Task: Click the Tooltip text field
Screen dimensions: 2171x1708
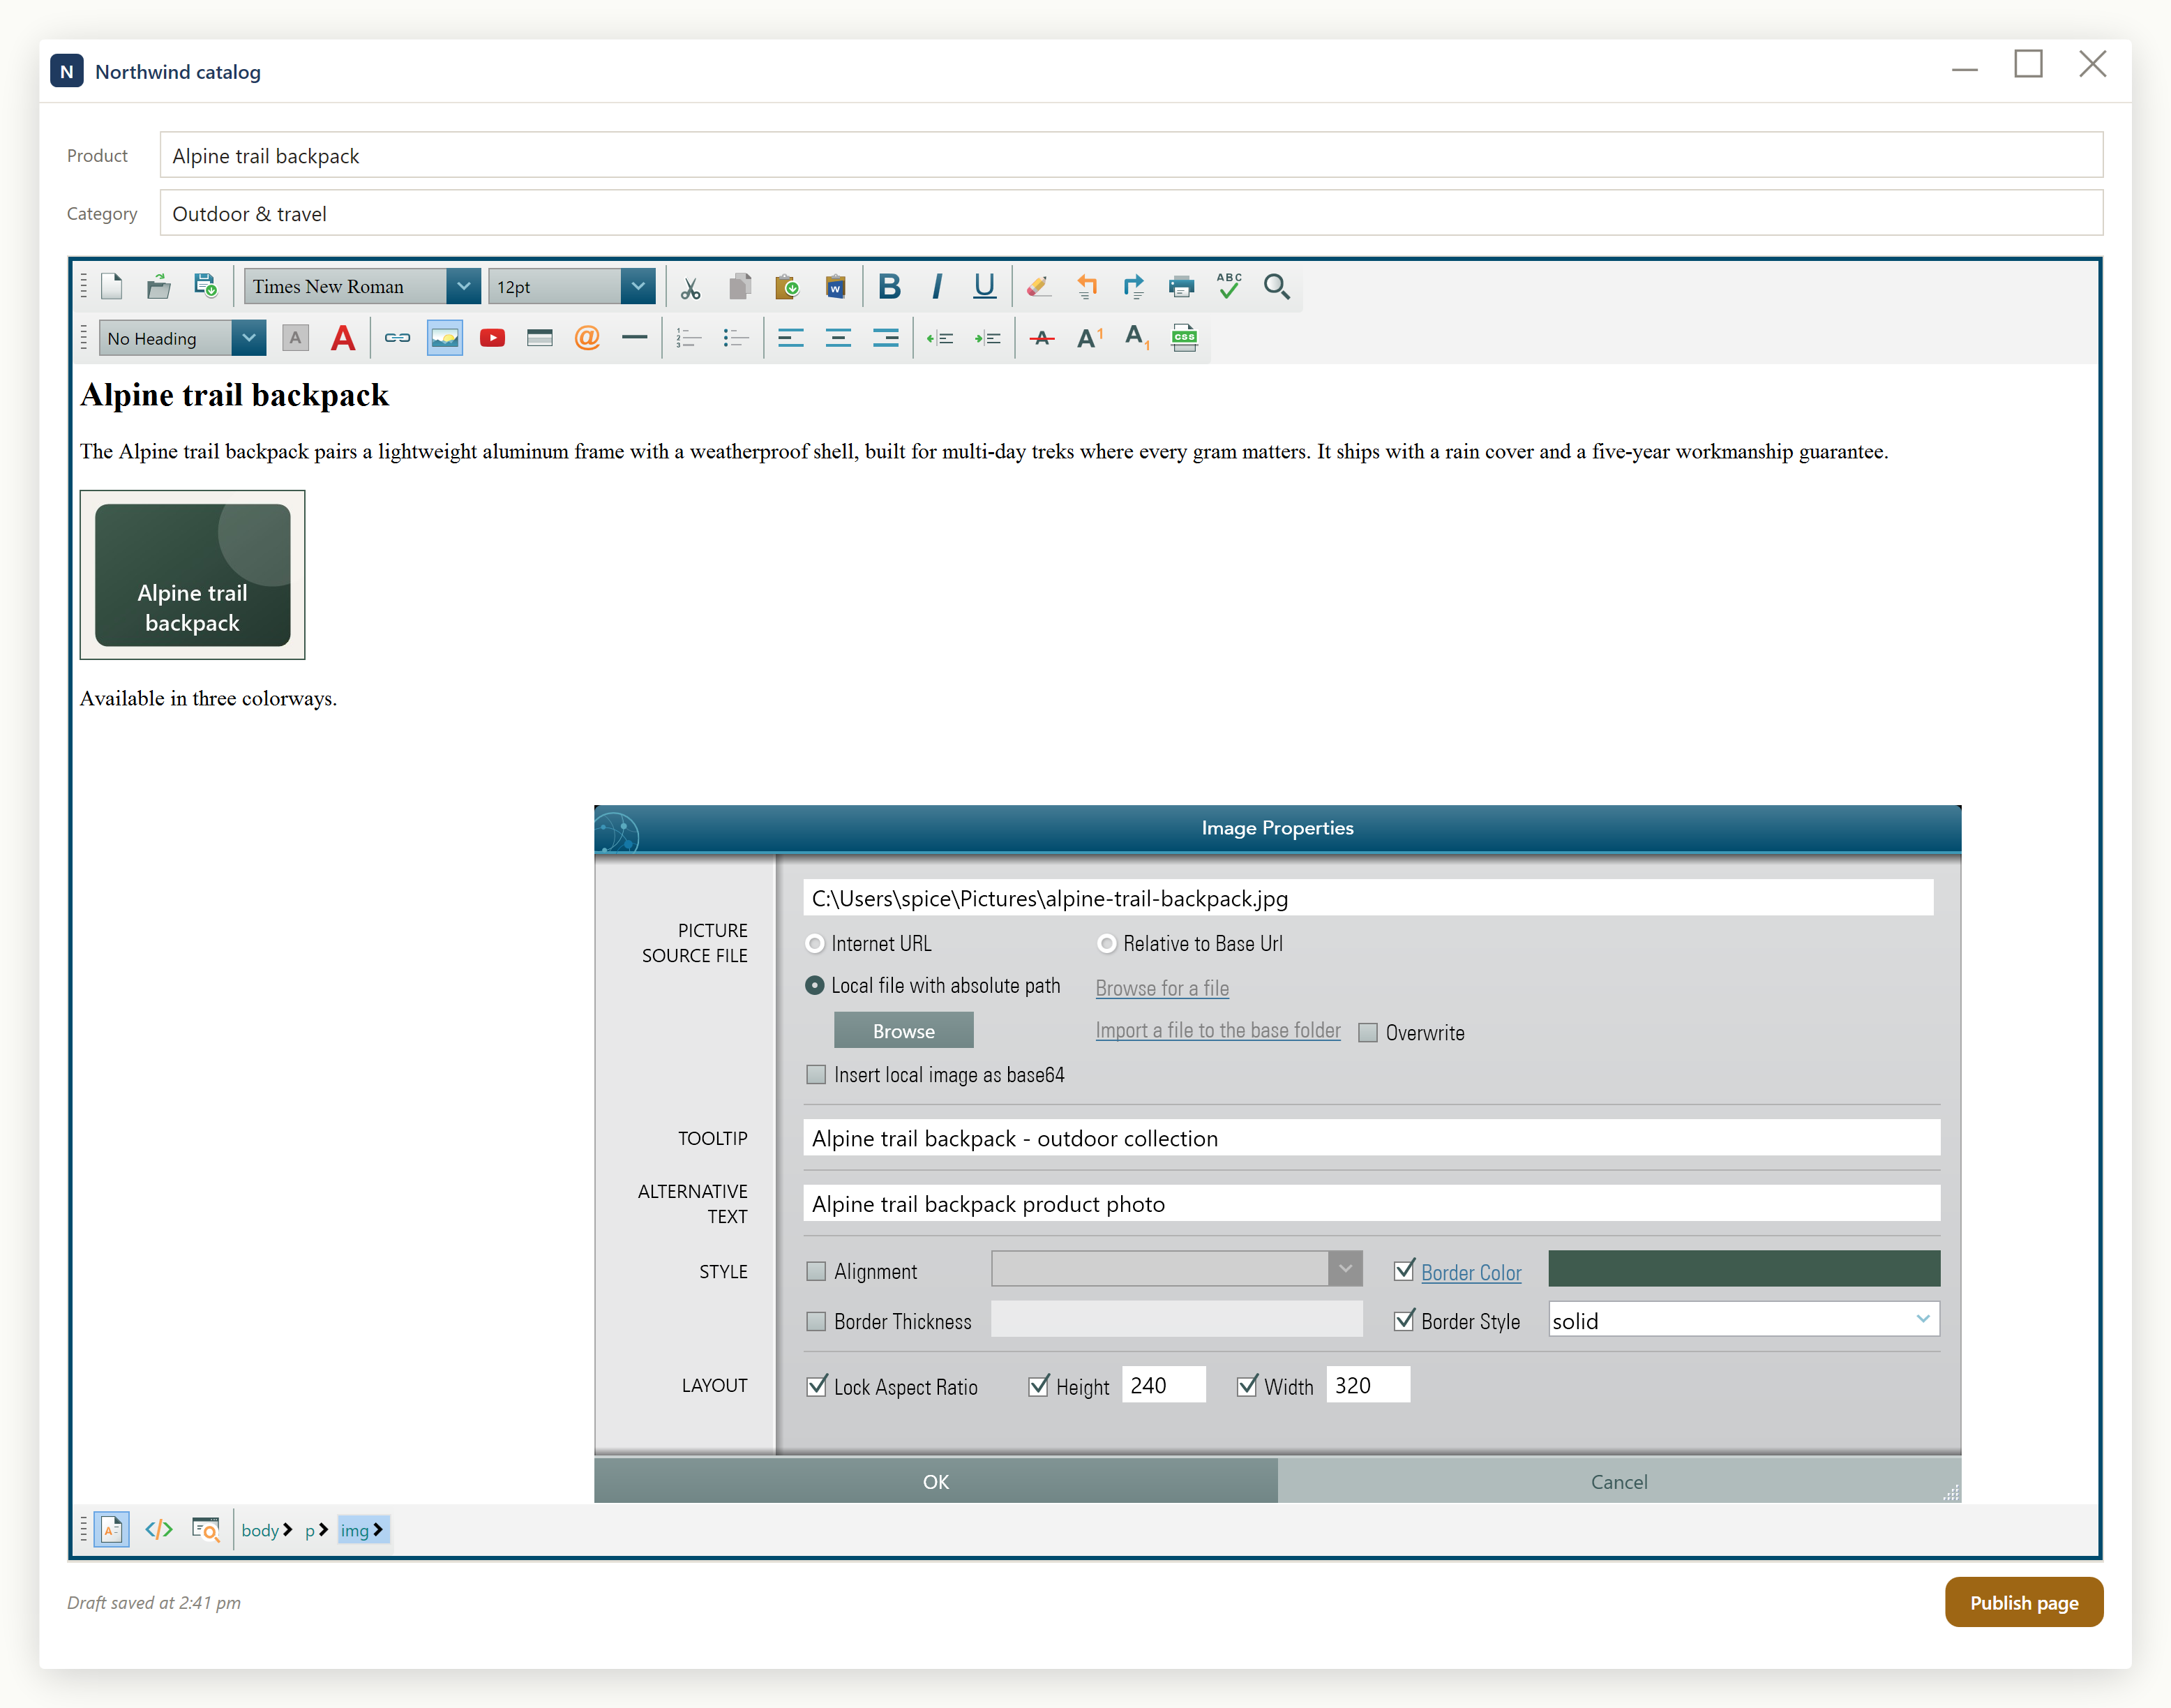Action: (x=1371, y=1138)
